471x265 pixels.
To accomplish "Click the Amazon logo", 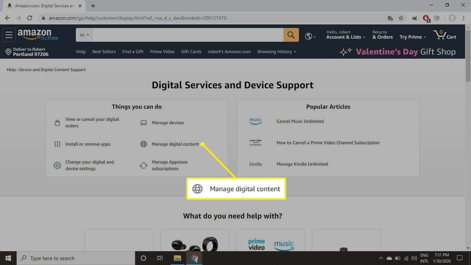I will [34, 33].
